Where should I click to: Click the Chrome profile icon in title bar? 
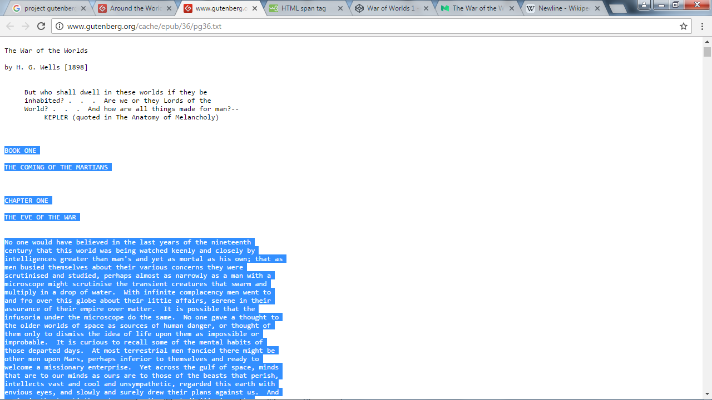(644, 5)
